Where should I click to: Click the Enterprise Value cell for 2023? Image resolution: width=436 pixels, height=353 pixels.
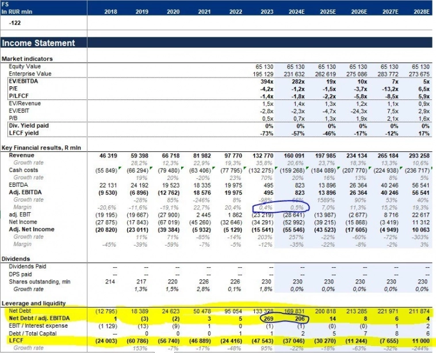(264, 74)
